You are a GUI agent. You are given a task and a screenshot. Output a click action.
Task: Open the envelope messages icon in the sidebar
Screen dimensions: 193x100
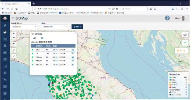click(5, 86)
